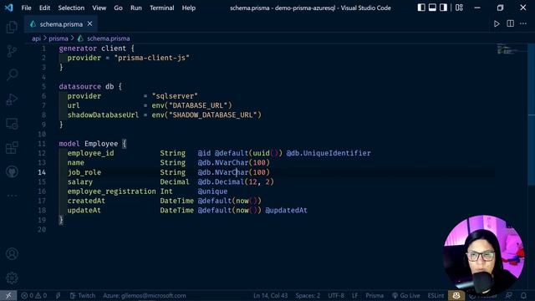Open the Edit menu
The width and height of the screenshot is (535, 301).
click(x=44, y=8)
